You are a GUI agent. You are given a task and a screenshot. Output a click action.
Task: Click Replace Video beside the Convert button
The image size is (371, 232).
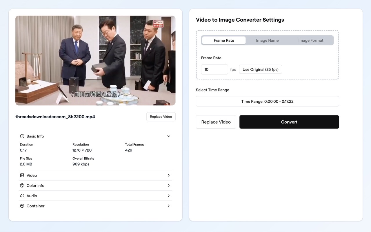pos(216,122)
